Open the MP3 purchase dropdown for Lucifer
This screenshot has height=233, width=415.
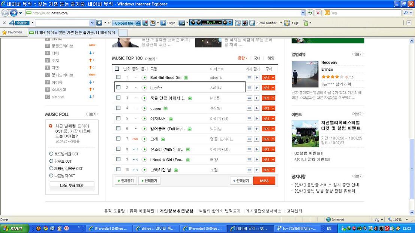point(273,88)
